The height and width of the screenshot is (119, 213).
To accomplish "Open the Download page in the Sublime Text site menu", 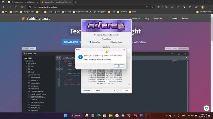I will pos(135,19).
